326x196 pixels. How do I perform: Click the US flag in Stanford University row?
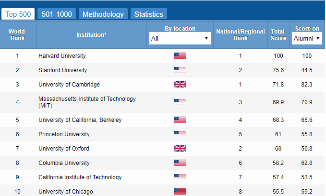pyautogui.click(x=180, y=70)
